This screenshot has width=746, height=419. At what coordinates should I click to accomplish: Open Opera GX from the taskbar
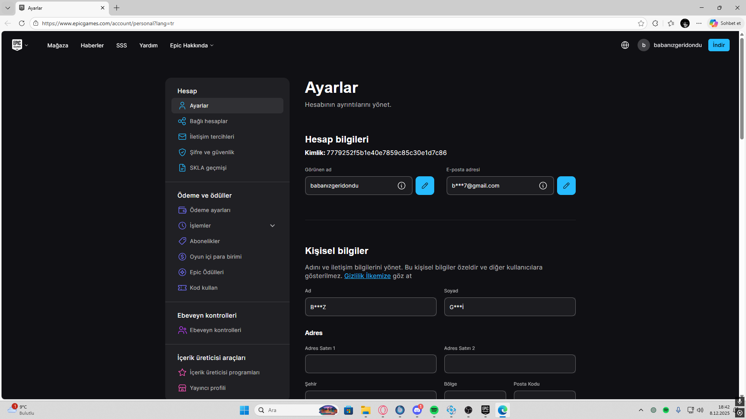[x=383, y=410]
